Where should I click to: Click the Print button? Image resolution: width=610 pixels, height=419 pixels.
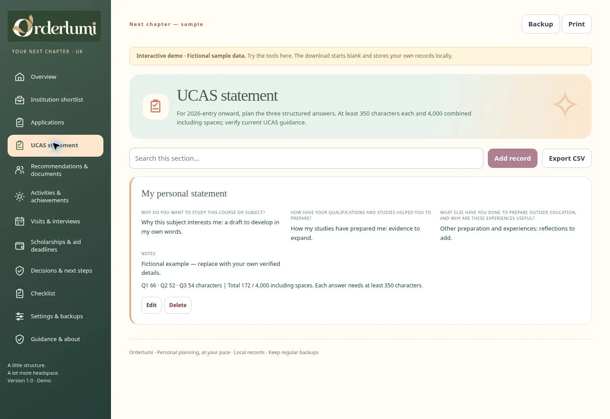tap(576, 24)
